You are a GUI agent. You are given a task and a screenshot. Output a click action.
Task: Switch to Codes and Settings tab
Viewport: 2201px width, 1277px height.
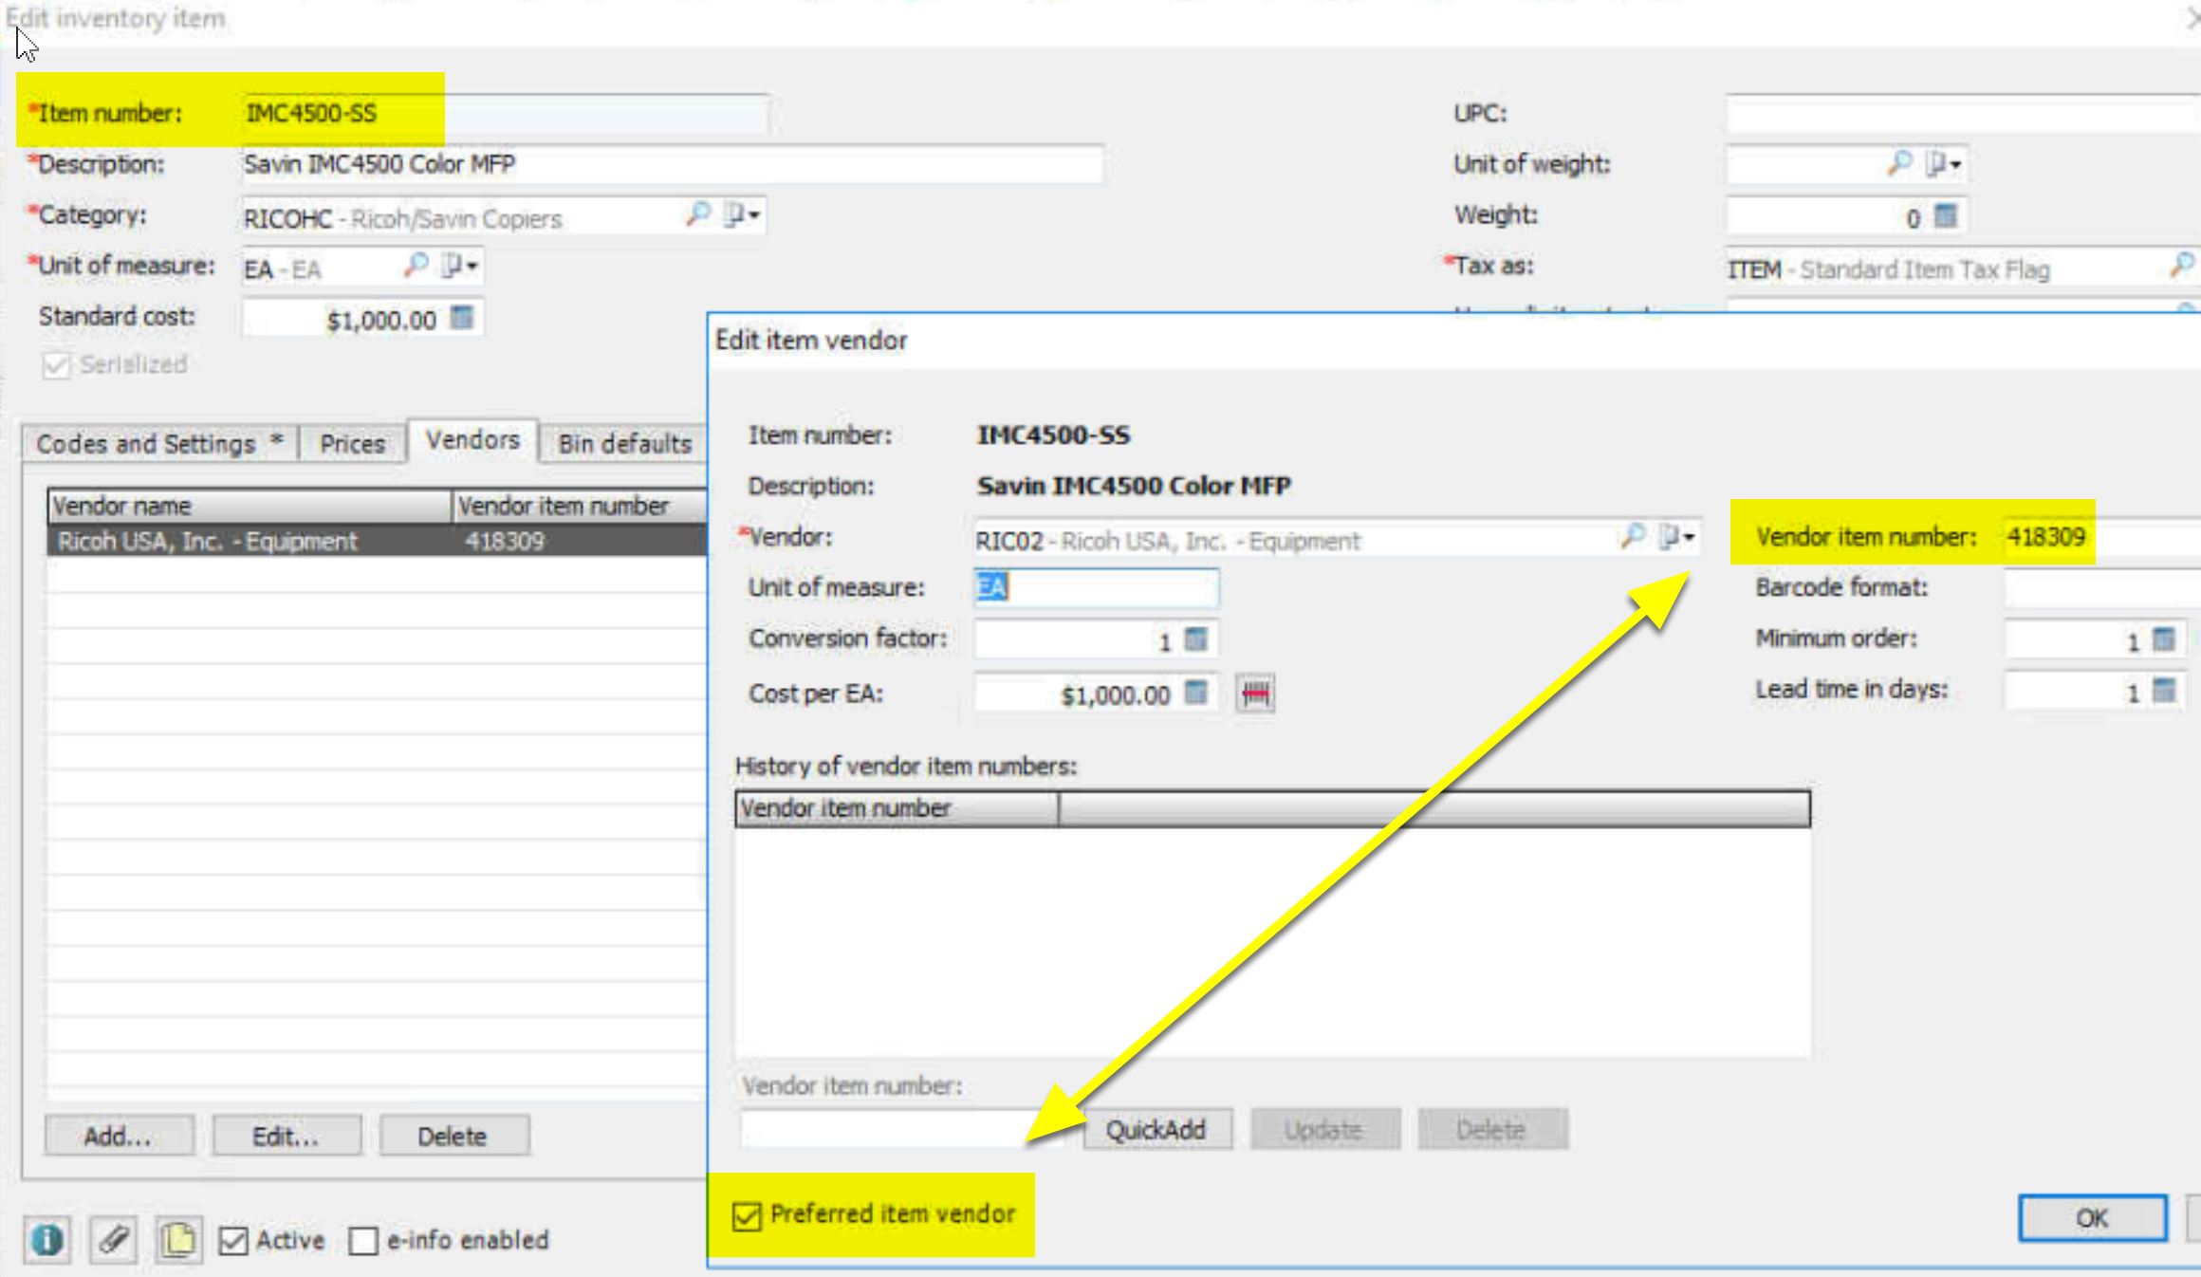[x=160, y=443]
